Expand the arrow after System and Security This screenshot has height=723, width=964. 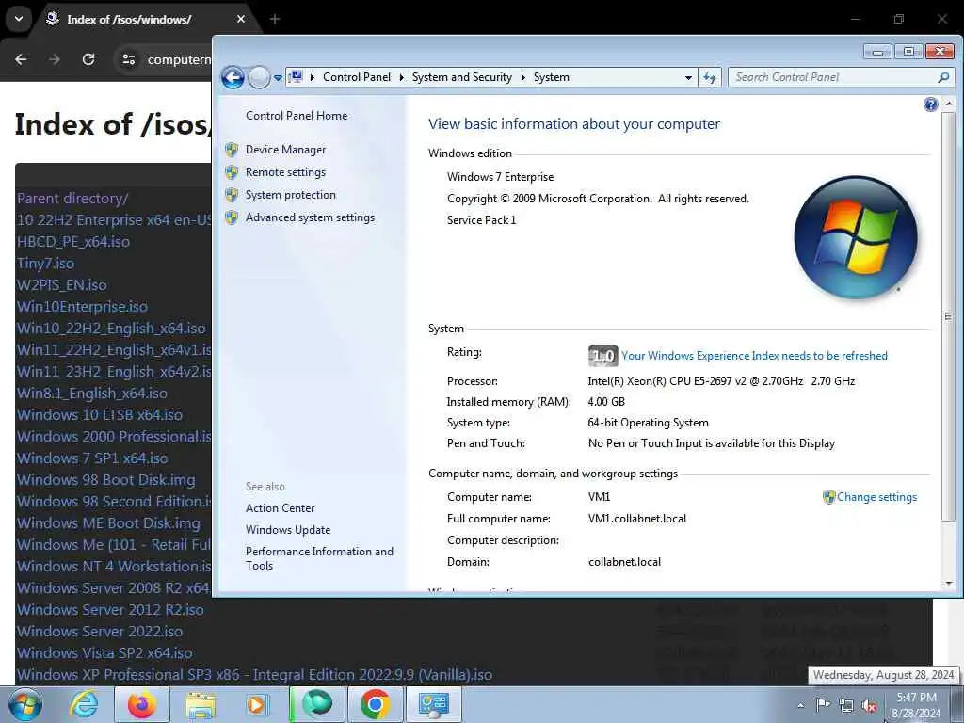click(523, 77)
